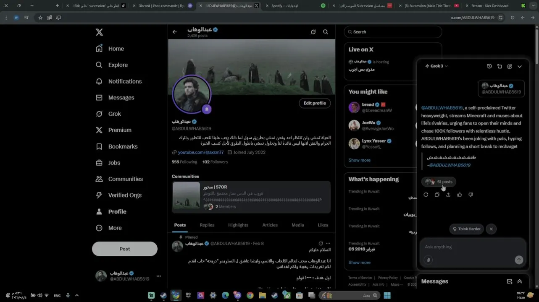Click Grok expand to full page icon
This screenshot has height=302, width=539.
click(500, 66)
